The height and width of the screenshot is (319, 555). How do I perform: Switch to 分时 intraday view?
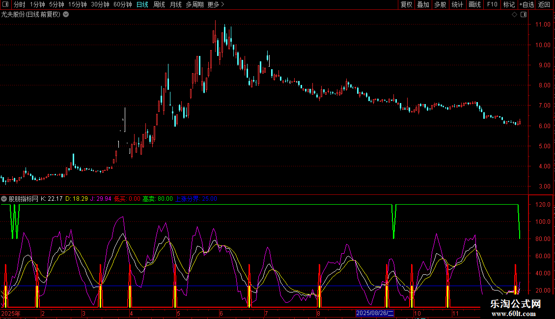pyautogui.click(x=19, y=5)
